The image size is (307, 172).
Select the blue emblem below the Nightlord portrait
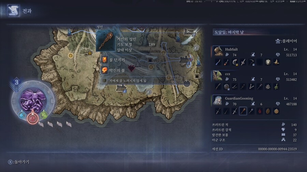click(x=22, y=115)
